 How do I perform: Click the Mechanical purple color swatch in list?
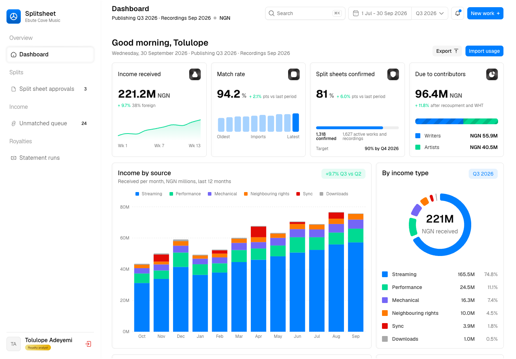pyautogui.click(x=385, y=300)
